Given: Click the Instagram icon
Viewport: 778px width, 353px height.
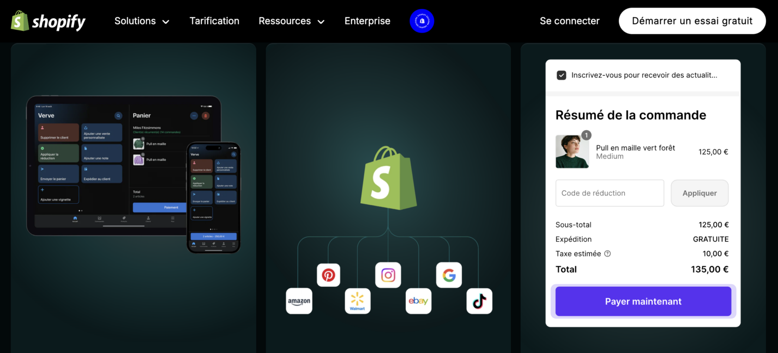Looking at the screenshot, I should pyautogui.click(x=388, y=275).
